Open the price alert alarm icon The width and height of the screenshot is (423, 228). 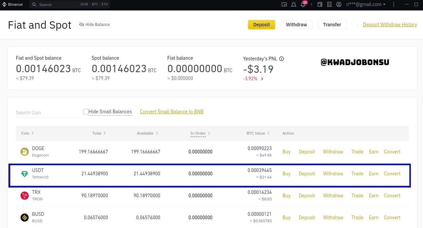[294, 4]
